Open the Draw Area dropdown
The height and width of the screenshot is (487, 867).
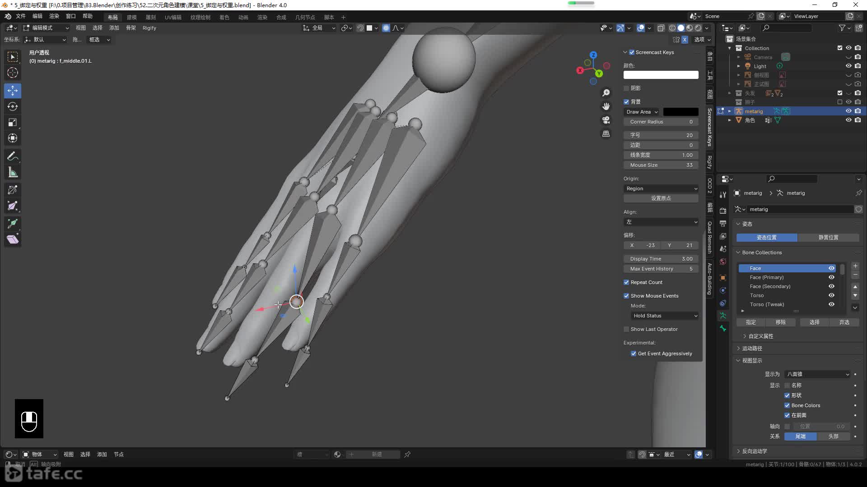642,112
